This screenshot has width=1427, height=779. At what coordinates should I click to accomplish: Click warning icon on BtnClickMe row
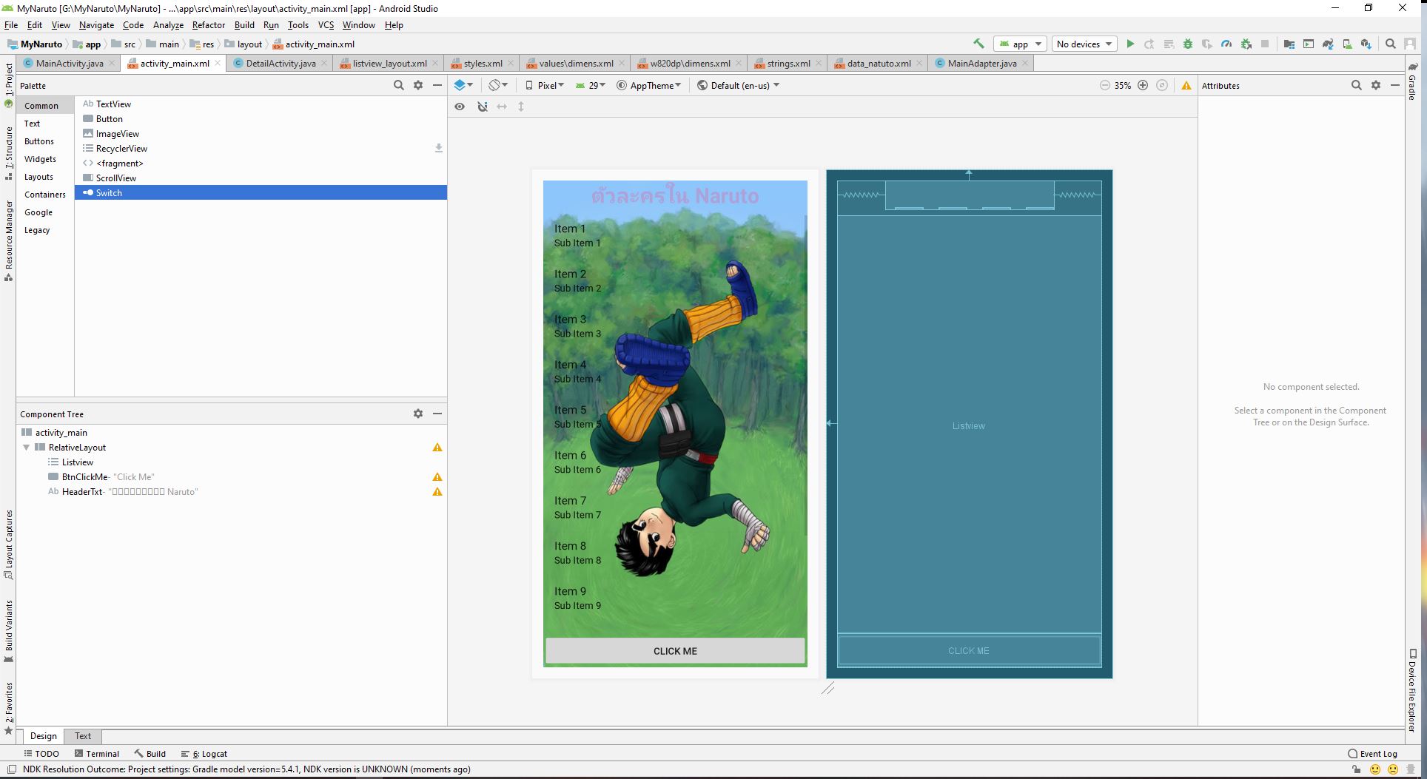pos(437,476)
